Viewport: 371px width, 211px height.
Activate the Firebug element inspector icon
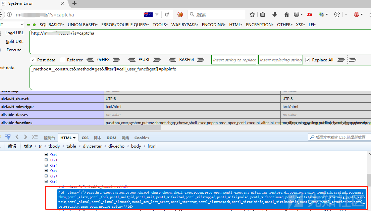[x=8, y=137]
